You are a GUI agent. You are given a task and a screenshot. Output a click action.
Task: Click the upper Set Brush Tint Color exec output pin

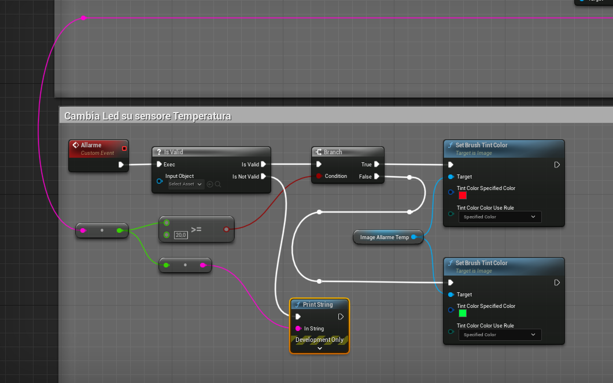(x=557, y=165)
